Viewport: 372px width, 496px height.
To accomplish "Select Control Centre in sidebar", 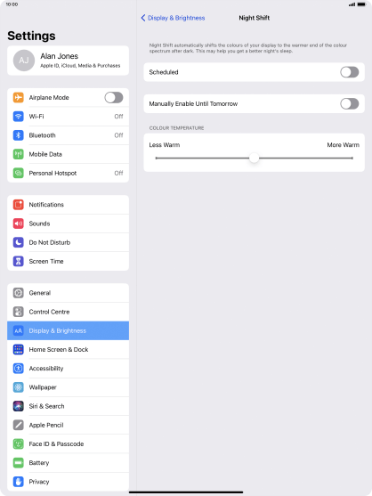I will coord(68,312).
